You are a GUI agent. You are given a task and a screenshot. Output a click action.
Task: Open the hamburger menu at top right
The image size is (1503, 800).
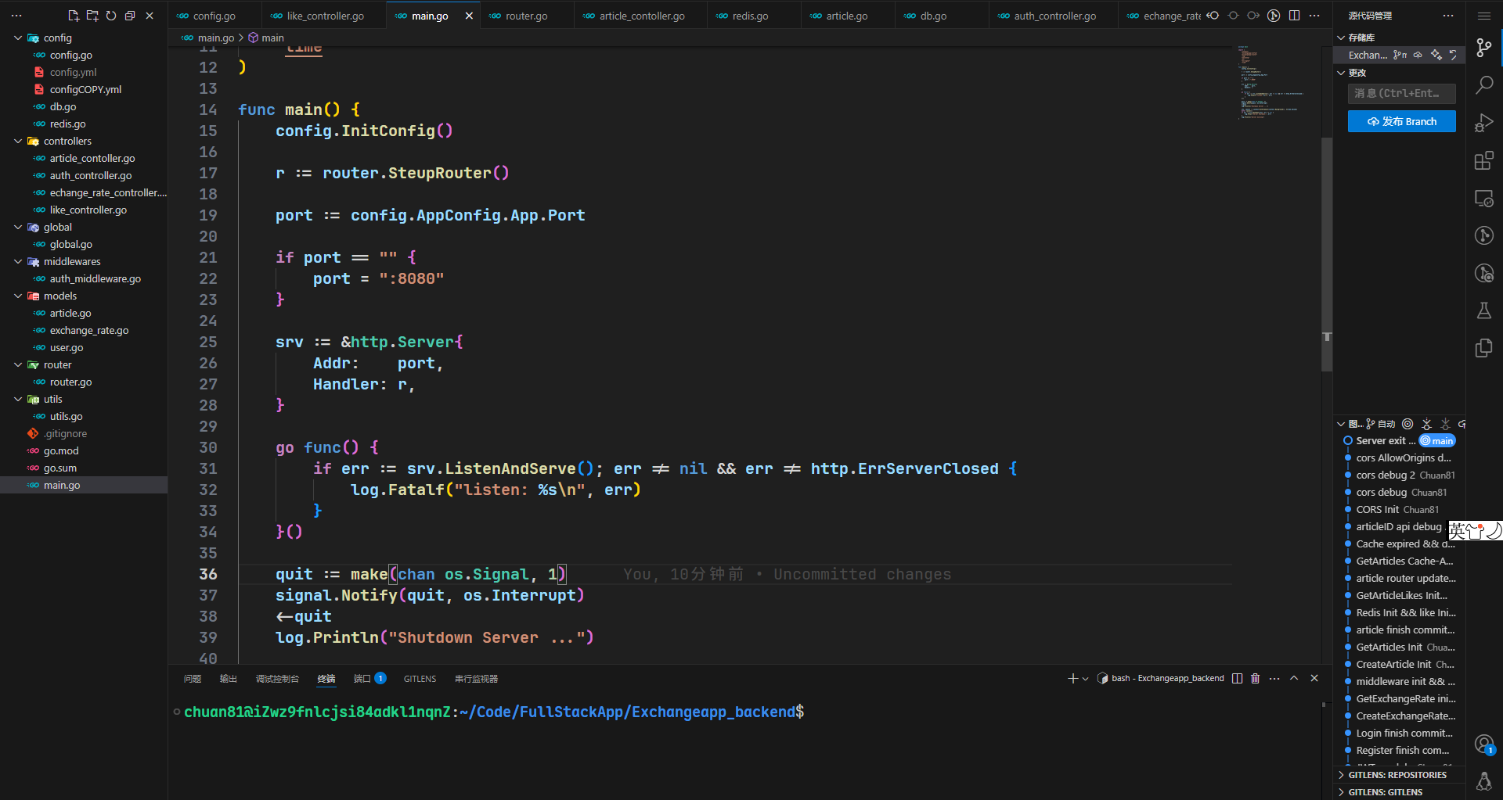[x=1483, y=16]
